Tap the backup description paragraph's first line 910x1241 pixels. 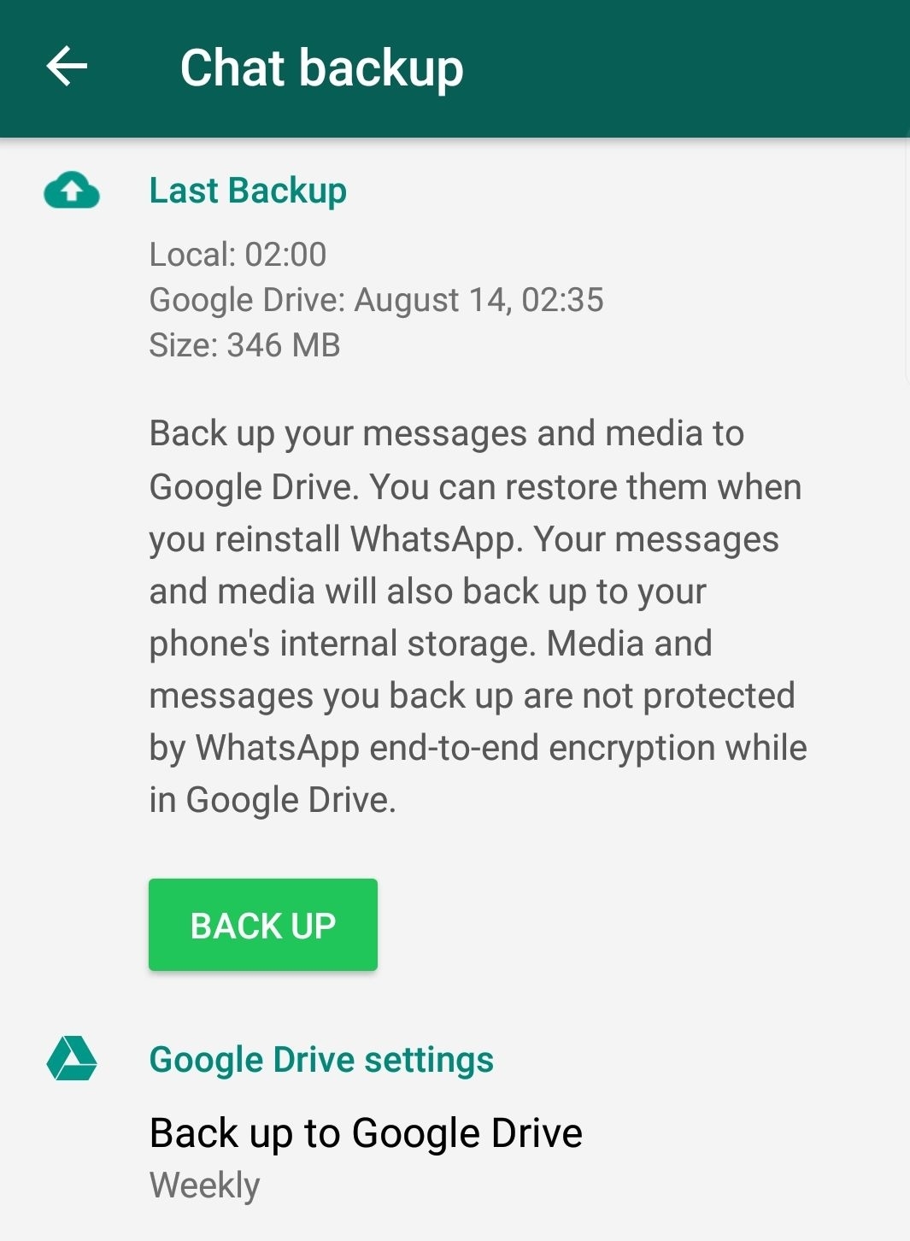(447, 434)
